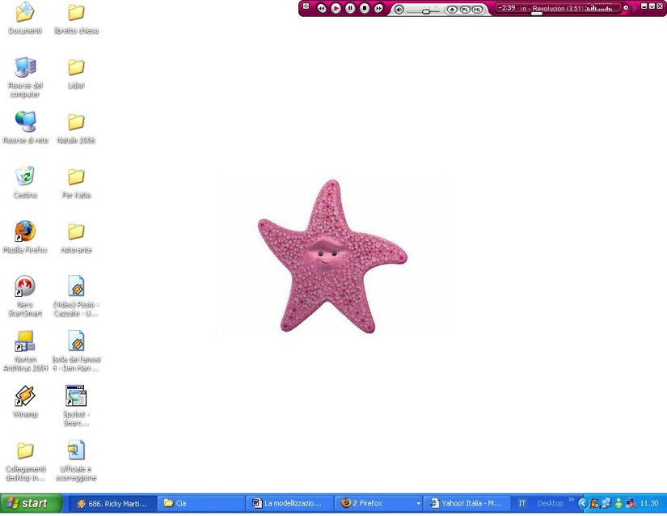667x516 pixels.
Task: Expand the 2 Firefox taskbar group
Action: tap(379, 504)
